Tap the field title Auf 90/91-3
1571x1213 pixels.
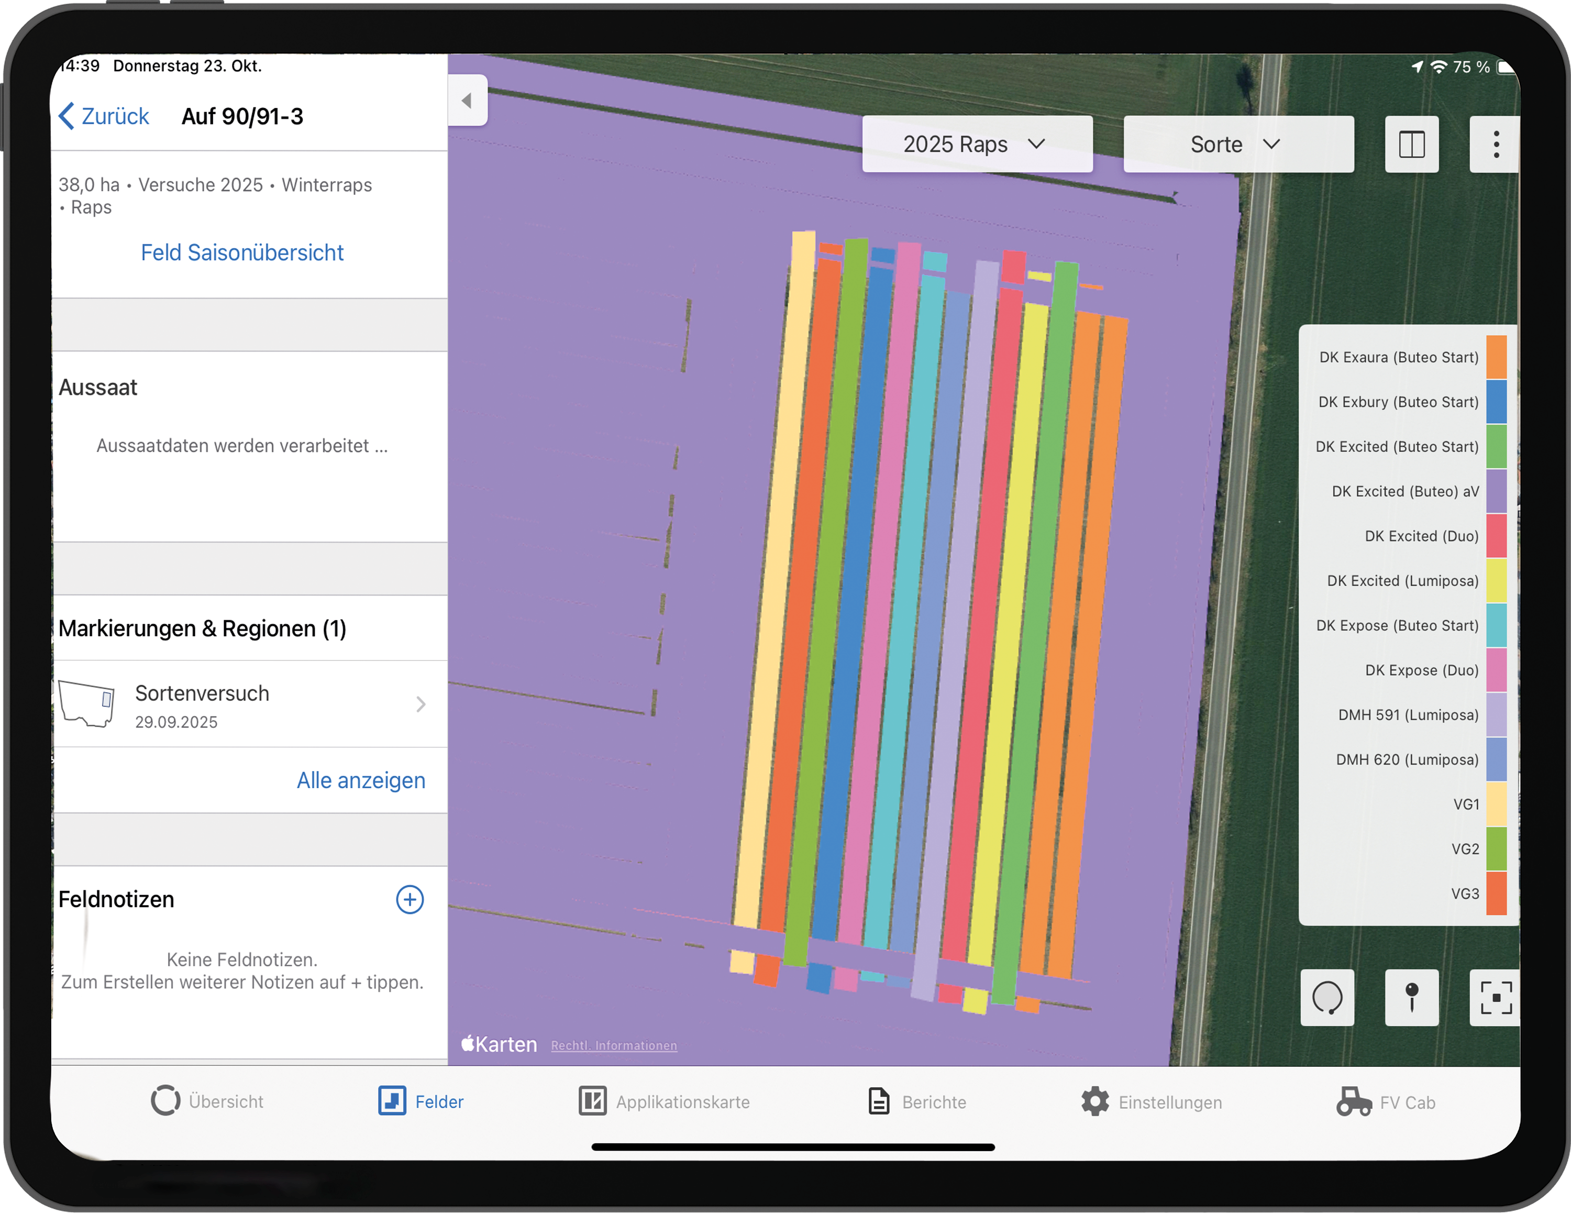(x=242, y=116)
